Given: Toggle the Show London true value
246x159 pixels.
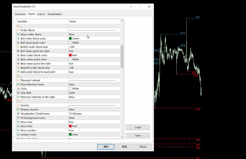Looking at the screenshot, I should click(x=94, y=130).
